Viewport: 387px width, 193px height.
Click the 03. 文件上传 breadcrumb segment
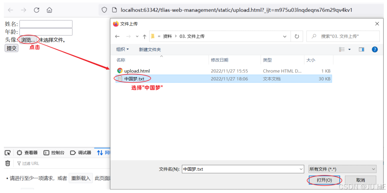pos(192,36)
